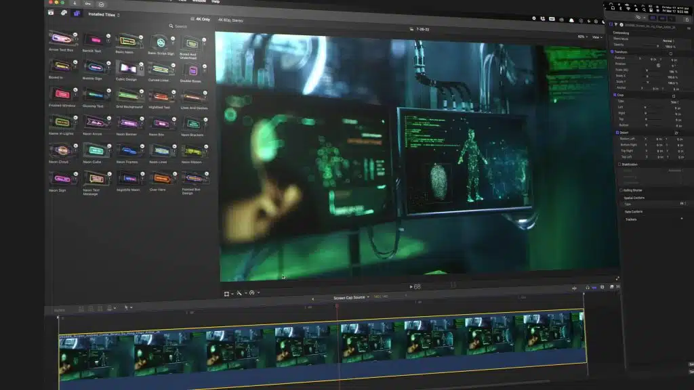Click the Opacity slider
Viewport: 694px width, 390px height.
tap(650, 45)
